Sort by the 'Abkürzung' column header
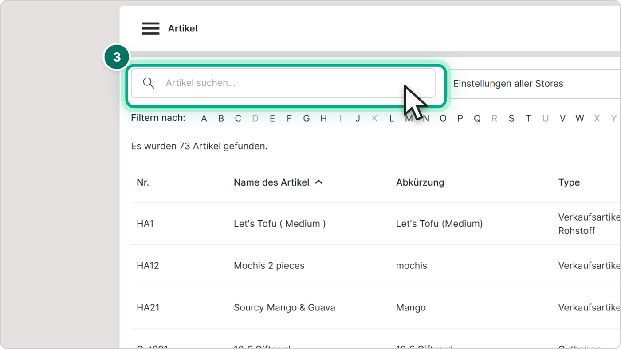Screen dimensions: 621x349 pos(420,182)
